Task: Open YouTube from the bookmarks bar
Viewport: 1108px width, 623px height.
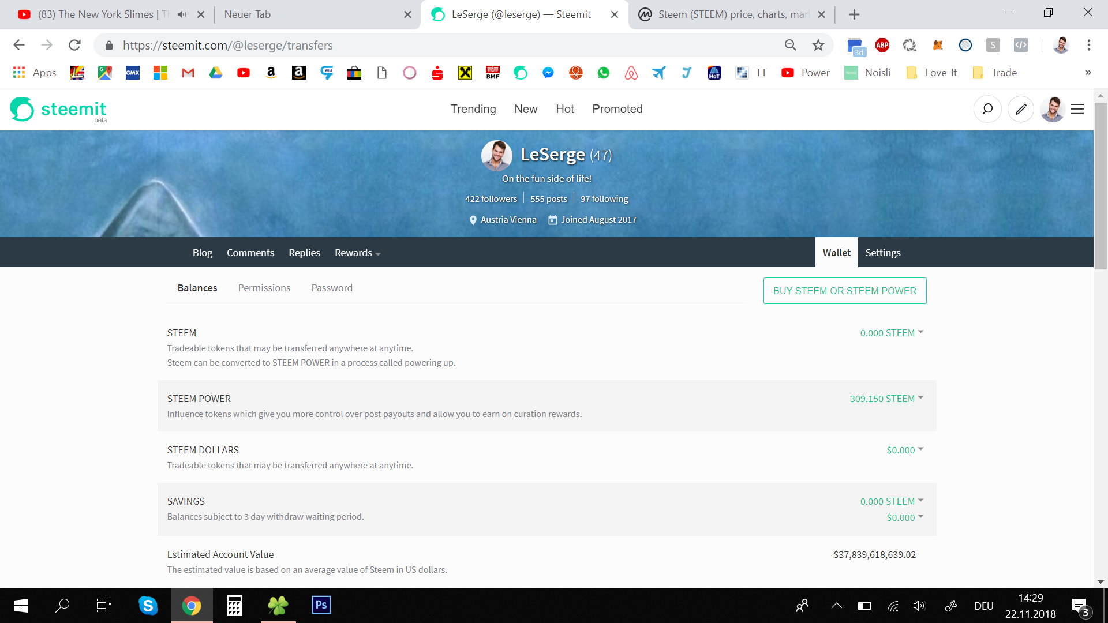Action: click(x=243, y=73)
